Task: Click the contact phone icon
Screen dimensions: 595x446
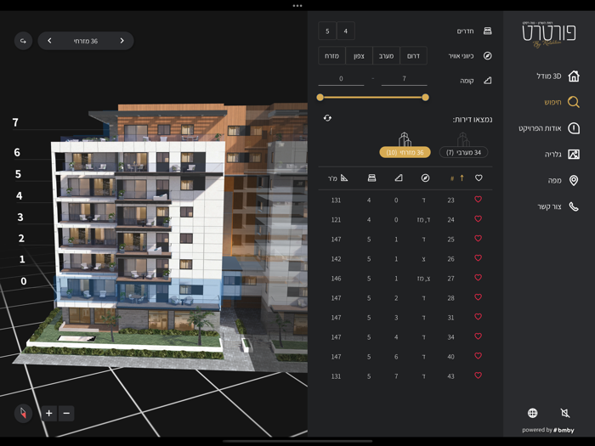Action: point(574,206)
